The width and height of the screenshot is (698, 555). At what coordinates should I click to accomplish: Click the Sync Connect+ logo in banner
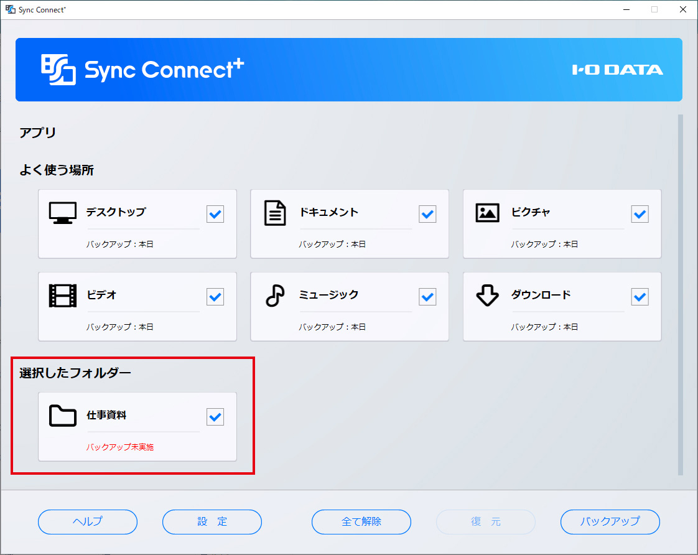143,70
